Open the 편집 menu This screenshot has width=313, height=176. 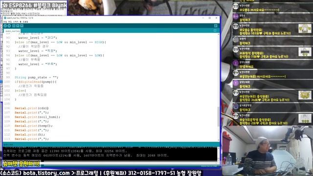[x=10, y=22]
